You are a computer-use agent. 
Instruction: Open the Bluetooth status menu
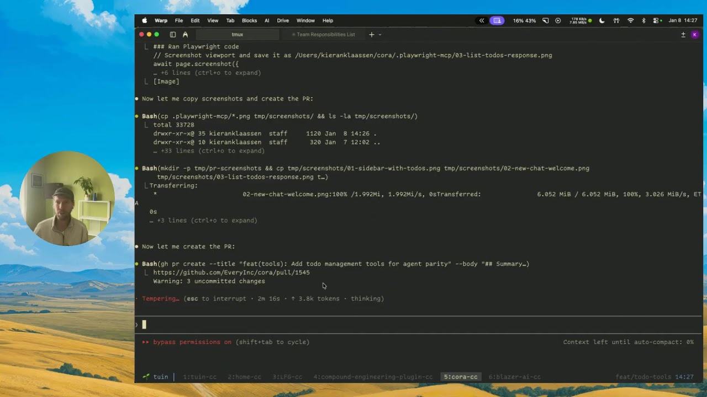click(643, 20)
